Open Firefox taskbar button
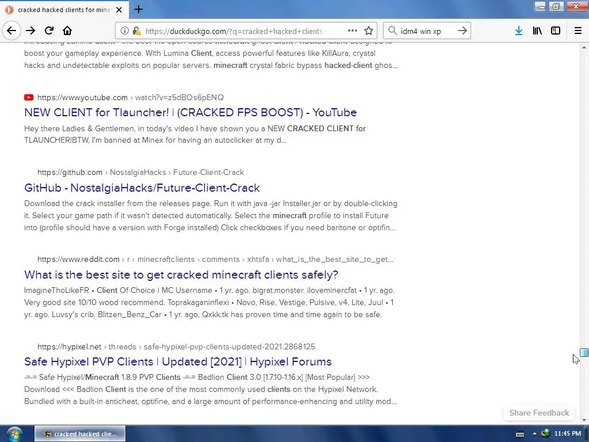589x442 pixels. pos(79,434)
